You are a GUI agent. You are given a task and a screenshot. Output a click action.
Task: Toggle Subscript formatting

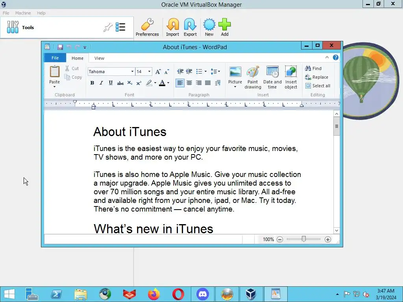tap(130, 83)
